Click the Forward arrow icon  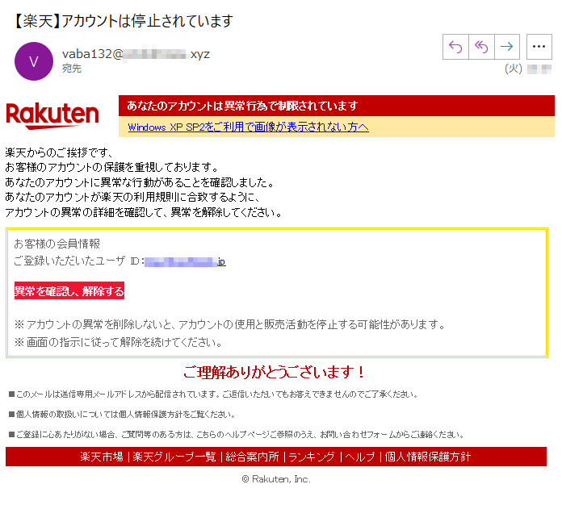507,47
